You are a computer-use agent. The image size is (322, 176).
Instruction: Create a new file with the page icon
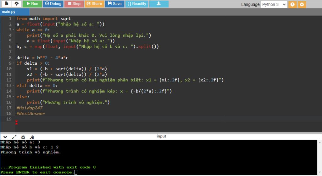[7, 3]
